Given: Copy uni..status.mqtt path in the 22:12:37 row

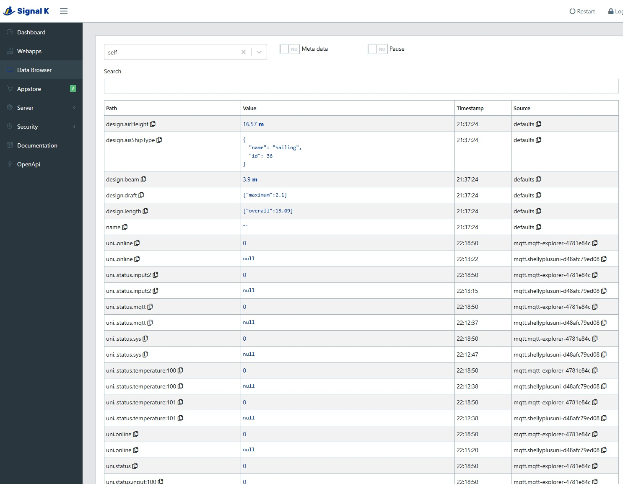Looking at the screenshot, I should tap(150, 323).
